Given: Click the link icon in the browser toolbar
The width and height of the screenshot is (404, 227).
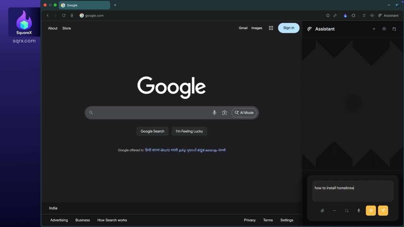Looking at the screenshot, I should 335,15.
